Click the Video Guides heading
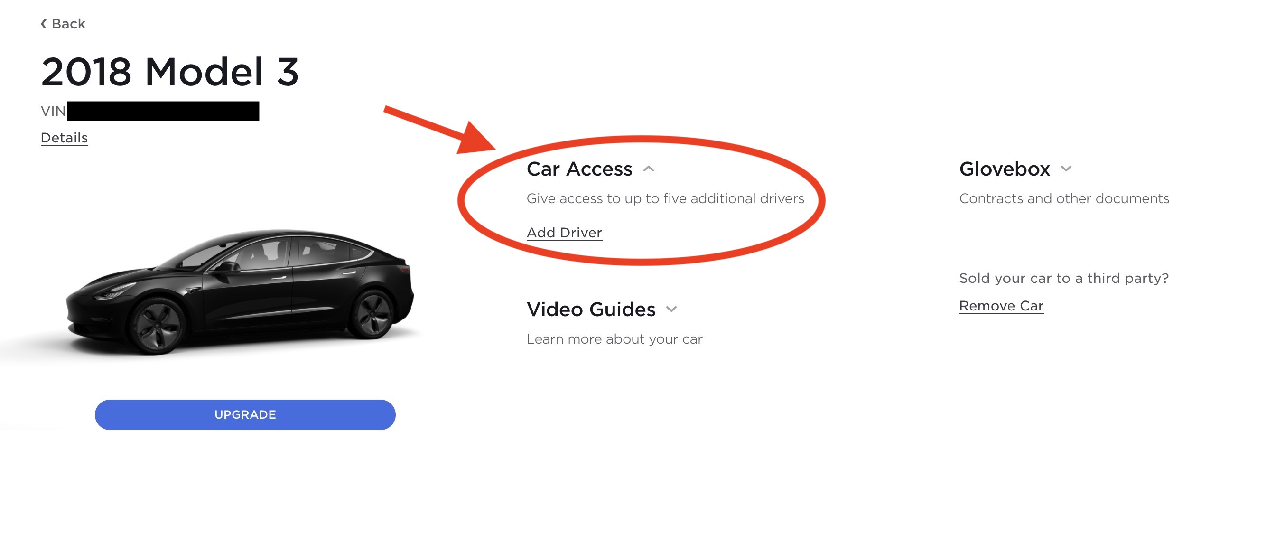Screen dimensions: 1266x544 point(591,310)
